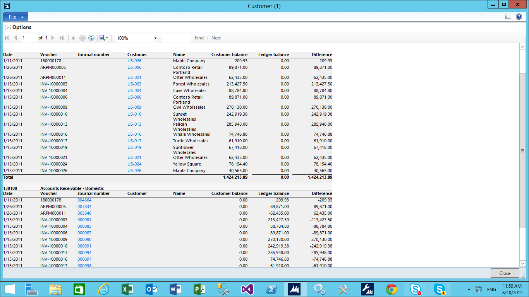Screen dimensions: 529x297
Task: Click Find in the report toolbar
Action: point(199,38)
